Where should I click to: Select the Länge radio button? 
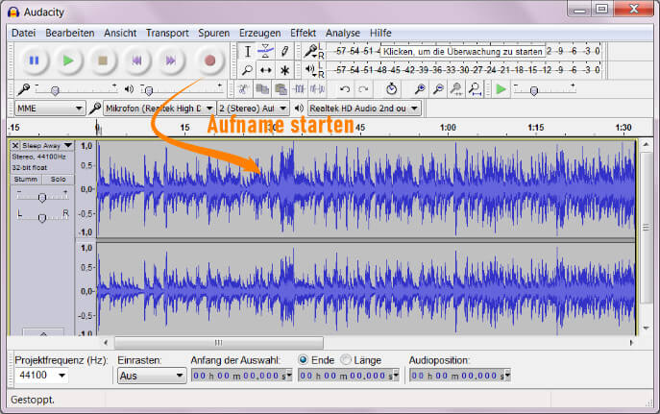click(346, 359)
